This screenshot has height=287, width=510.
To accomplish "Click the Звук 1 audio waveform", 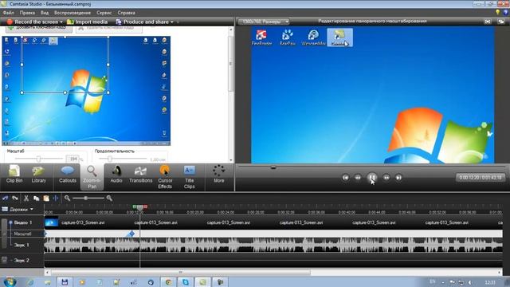I will pos(273,245).
